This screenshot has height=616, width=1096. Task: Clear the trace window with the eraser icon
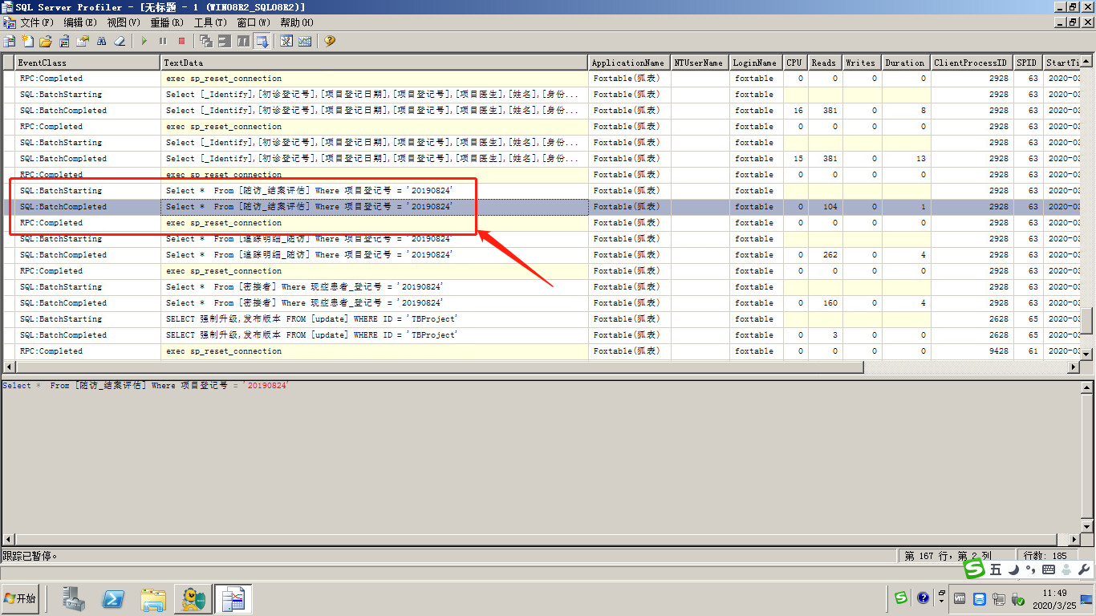(x=120, y=41)
